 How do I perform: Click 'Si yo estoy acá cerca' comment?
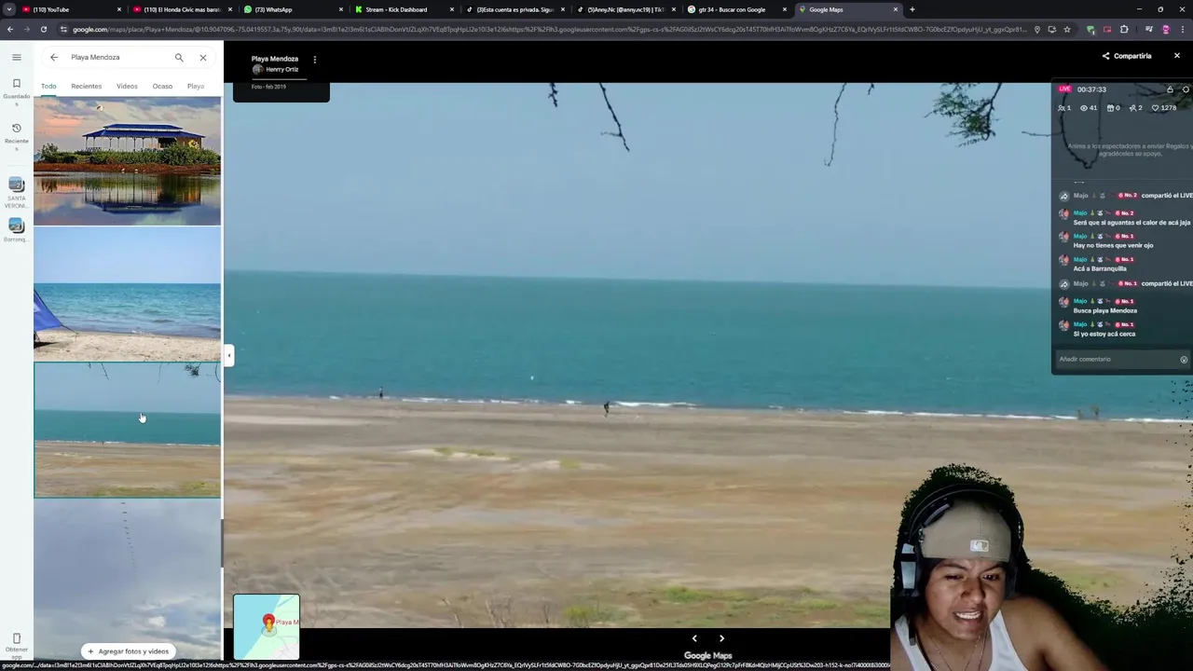1104,334
